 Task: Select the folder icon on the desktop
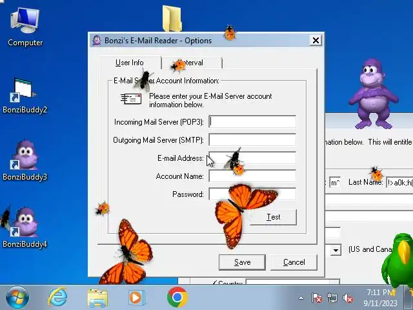point(172,19)
